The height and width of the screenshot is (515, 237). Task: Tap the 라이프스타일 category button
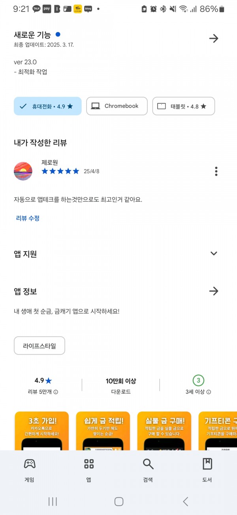coord(39,346)
